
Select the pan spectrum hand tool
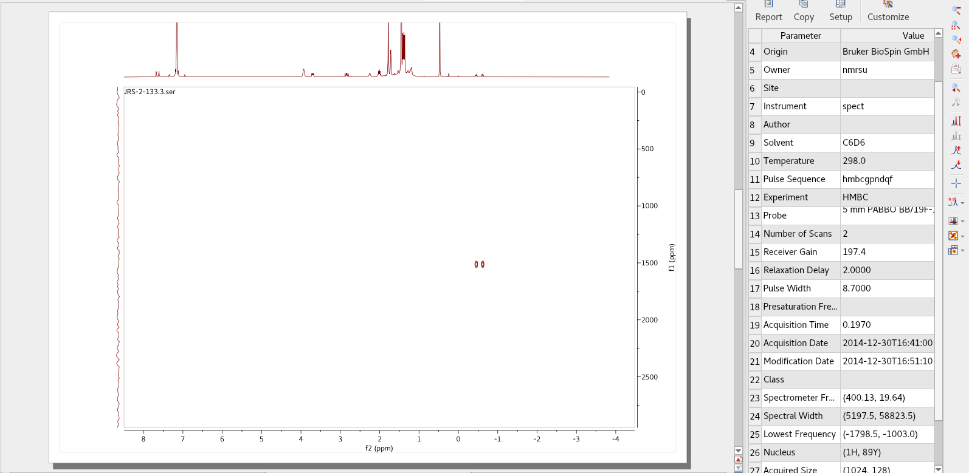956,54
